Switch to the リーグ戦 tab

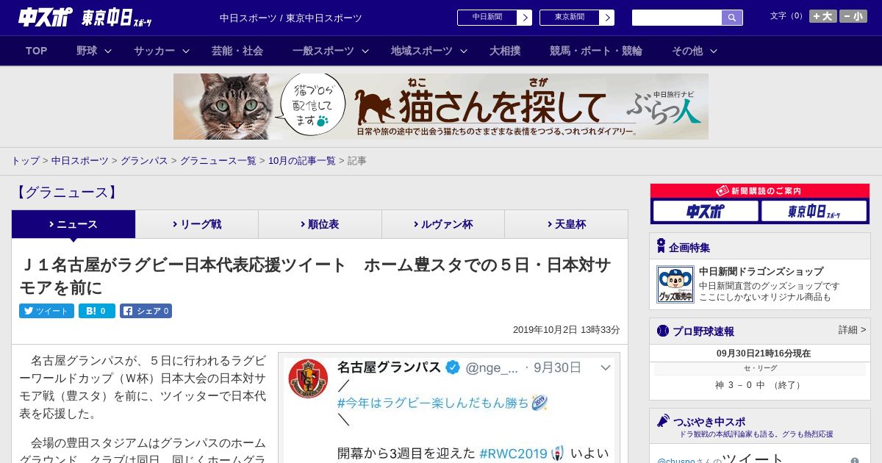pyautogui.click(x=197, y=224)
